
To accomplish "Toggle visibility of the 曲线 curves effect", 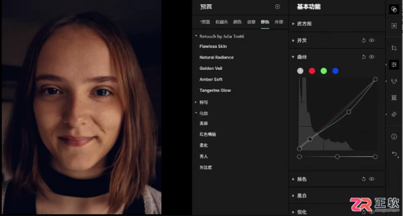I will pos(372,57).
